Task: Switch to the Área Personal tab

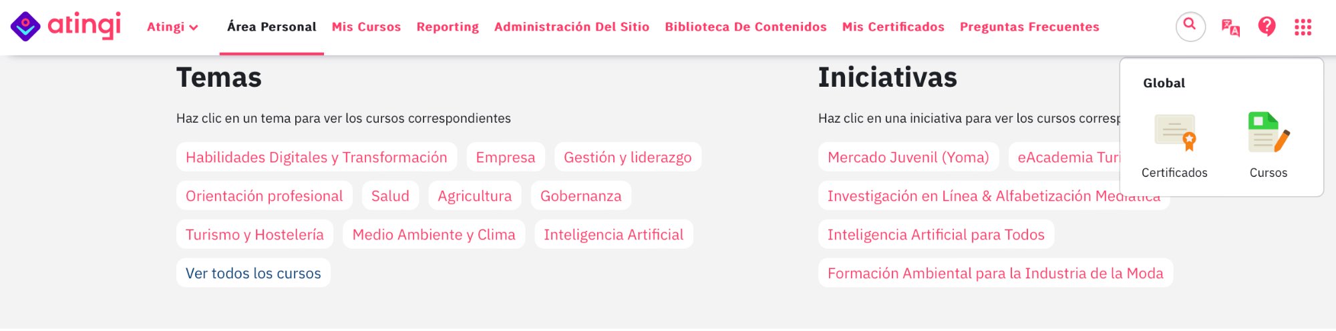Action: tap(271, 27)
